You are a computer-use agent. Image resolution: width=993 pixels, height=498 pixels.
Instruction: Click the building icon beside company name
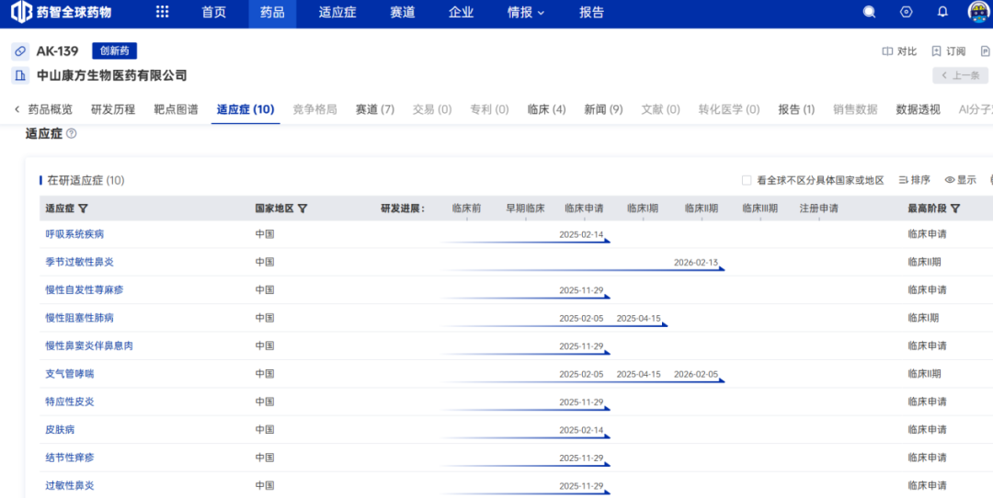(20, 76)
